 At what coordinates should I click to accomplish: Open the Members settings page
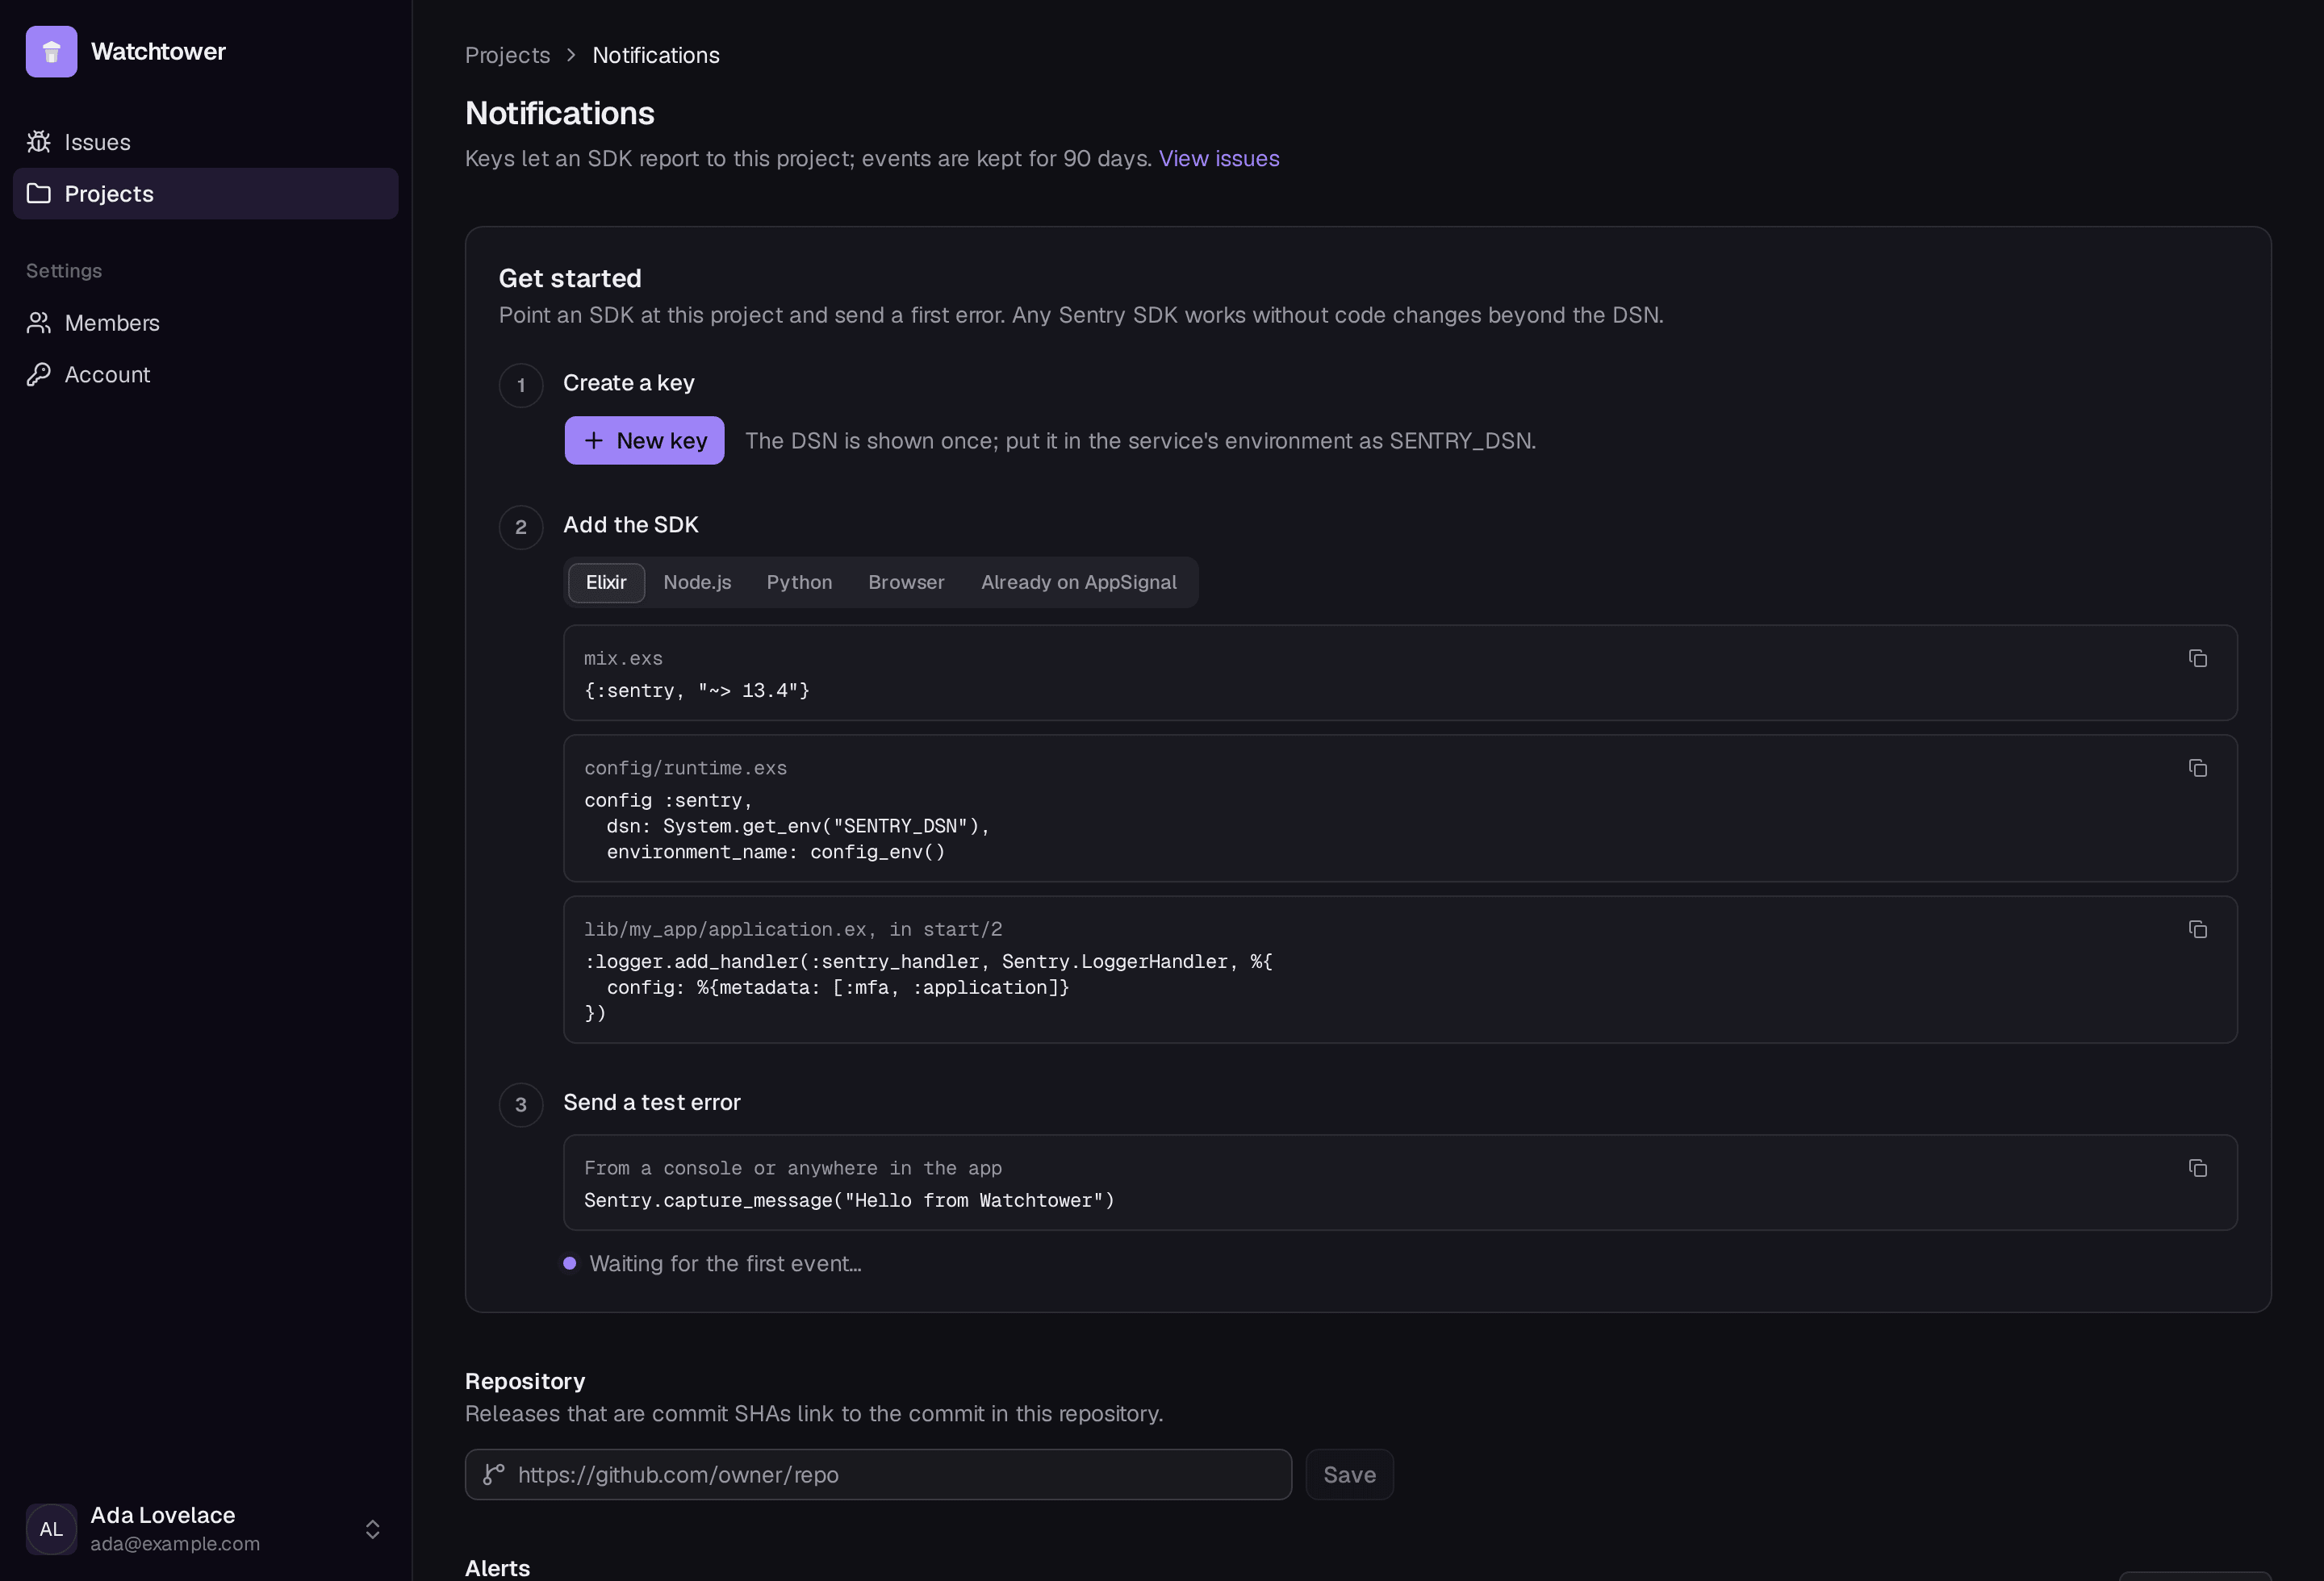[205, 323]
